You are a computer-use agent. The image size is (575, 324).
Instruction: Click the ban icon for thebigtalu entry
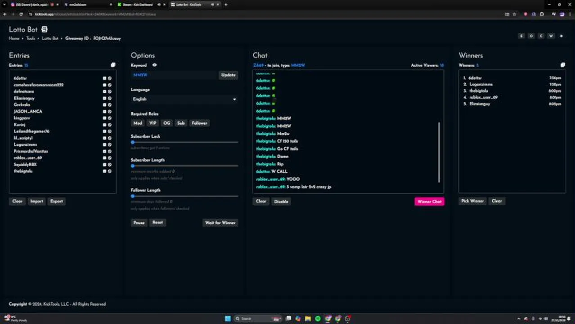[x=109, y=171]
